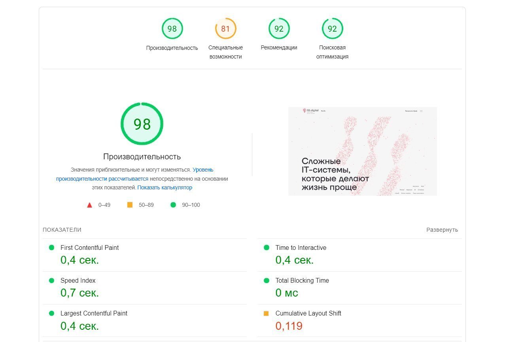
Task: Expand metrics with the Развернуть toggle
Action: (x=442, y=230)
